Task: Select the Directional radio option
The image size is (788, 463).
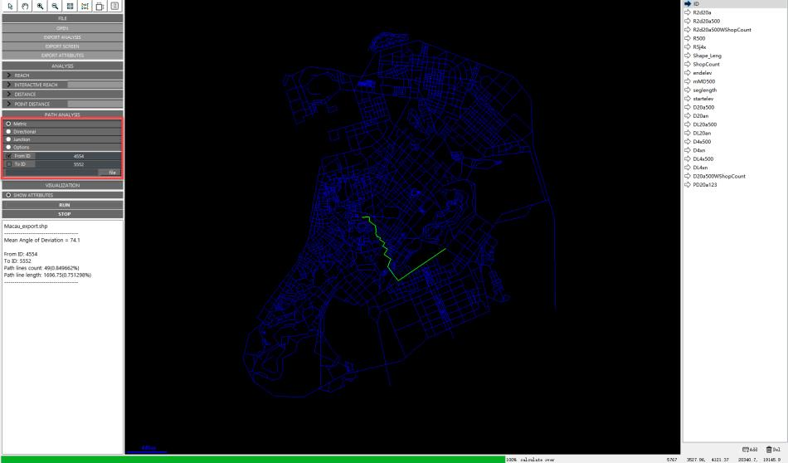Action: [8, 131]
